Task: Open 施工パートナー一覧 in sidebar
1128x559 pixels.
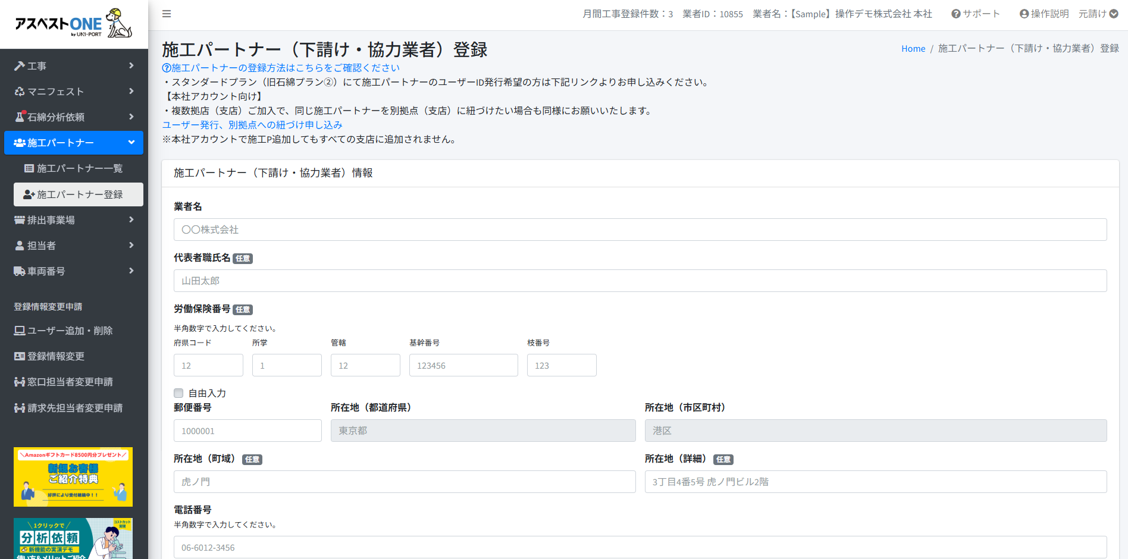Action: [x=79, y=168]
